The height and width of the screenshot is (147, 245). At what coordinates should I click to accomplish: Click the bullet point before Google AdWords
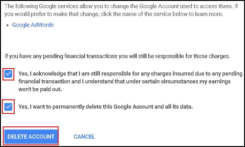click(x=7, y=25)
